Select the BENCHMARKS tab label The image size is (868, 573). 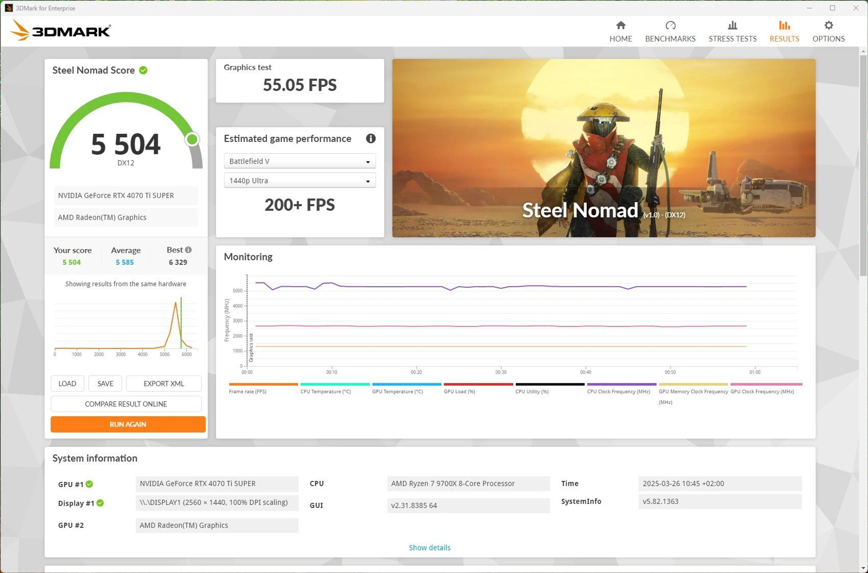tap(670, 39)
